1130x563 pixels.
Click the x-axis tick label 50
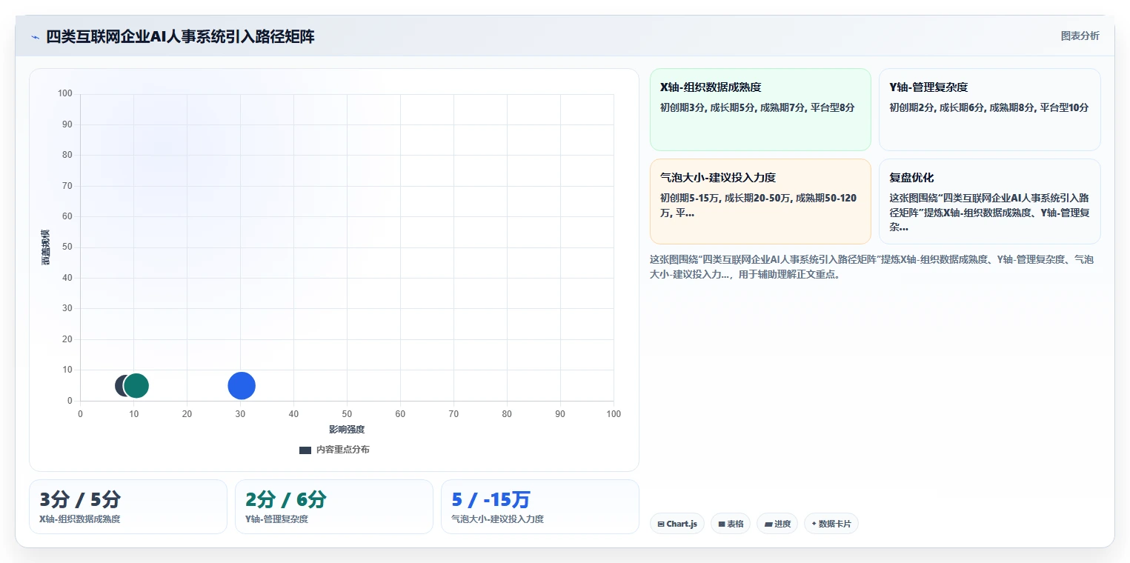click(347, 413)
